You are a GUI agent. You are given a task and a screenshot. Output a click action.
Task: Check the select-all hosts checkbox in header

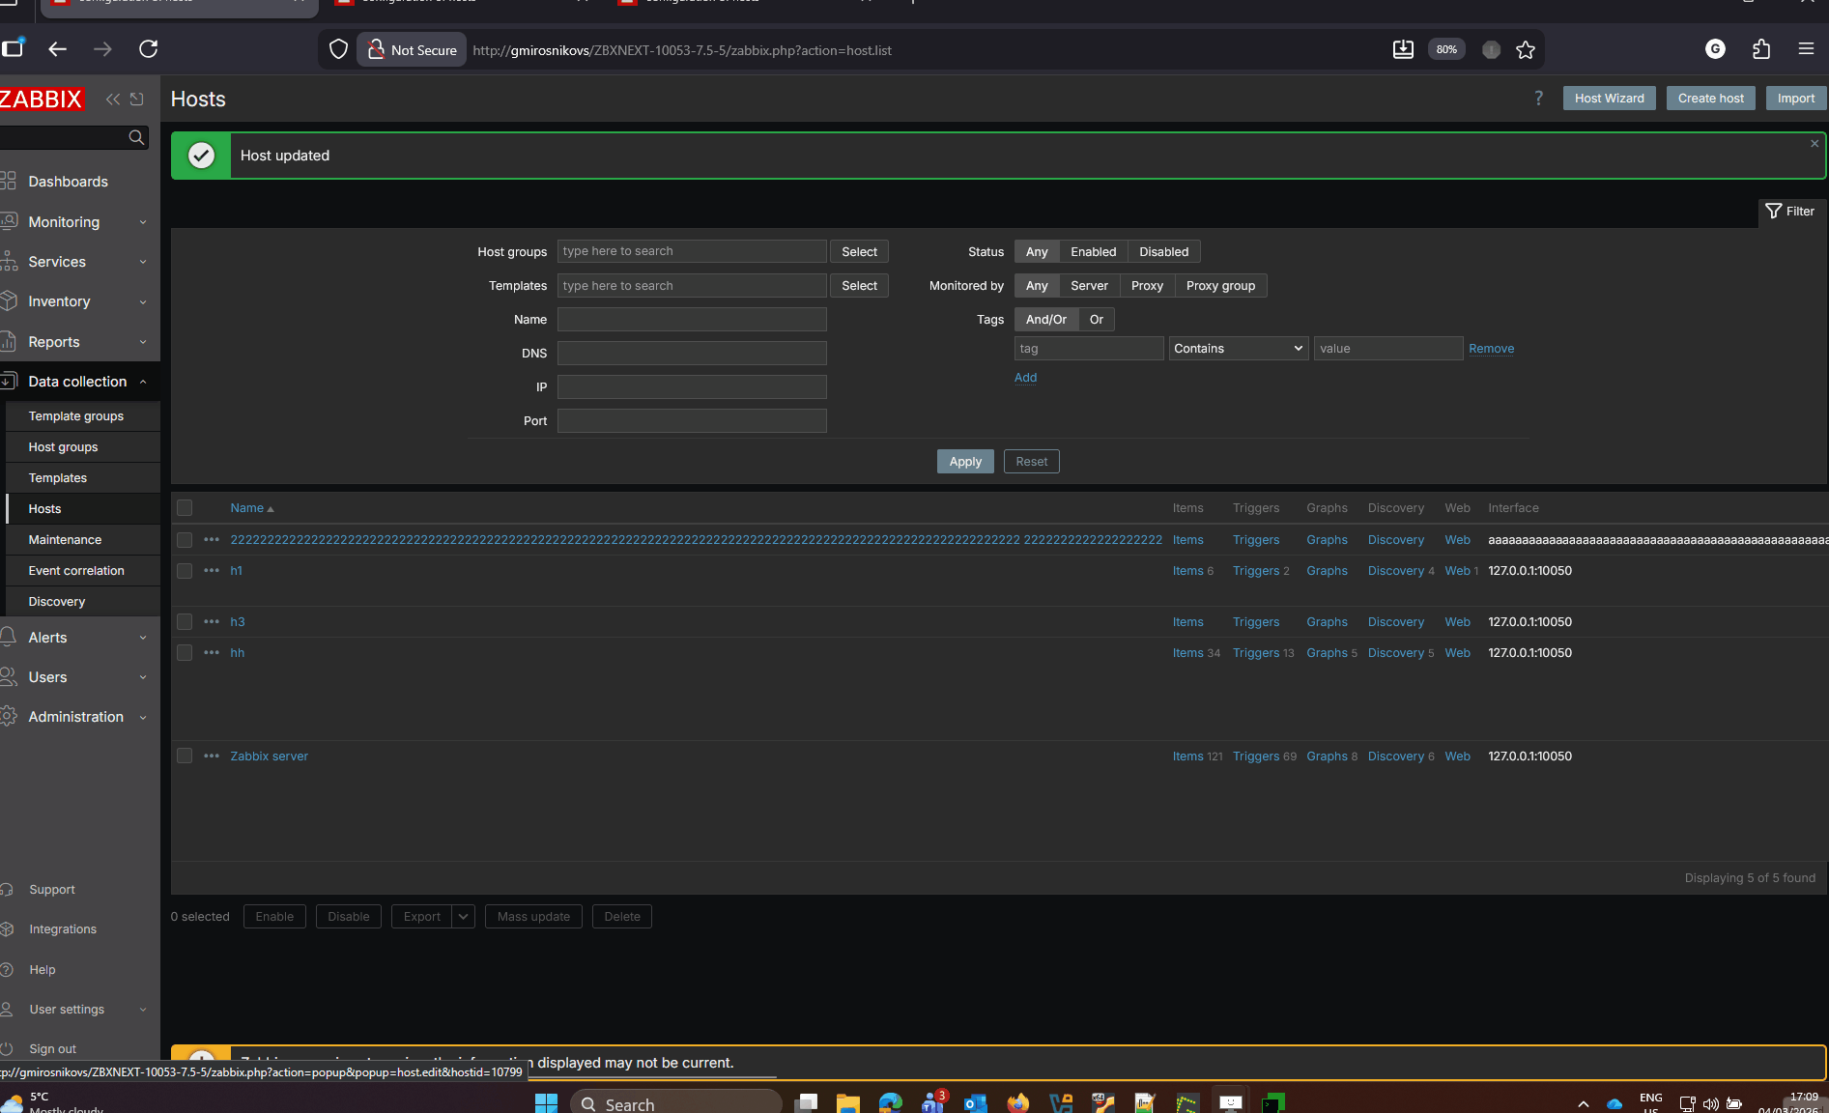click(185, 508)
